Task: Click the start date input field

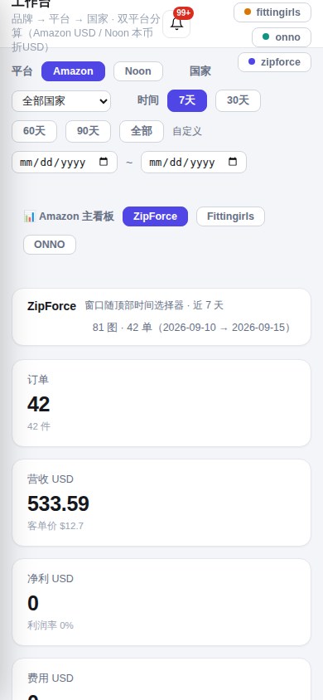Action: point(65,162)
